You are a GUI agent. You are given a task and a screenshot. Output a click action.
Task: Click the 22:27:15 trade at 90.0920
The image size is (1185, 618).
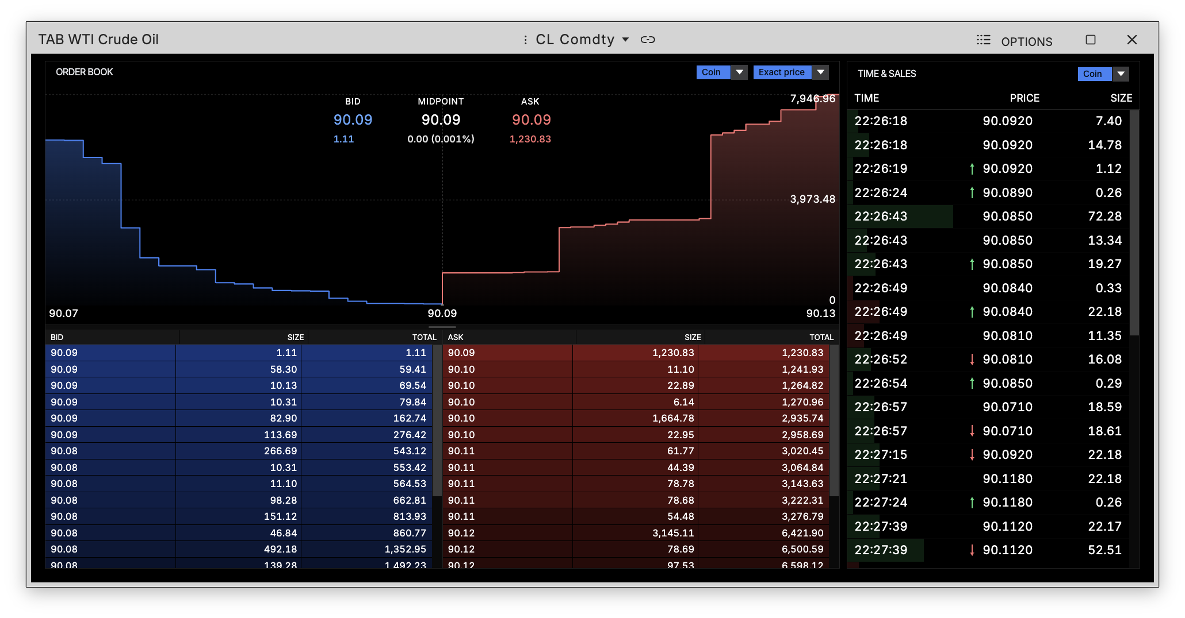click(x=988, y=454)
